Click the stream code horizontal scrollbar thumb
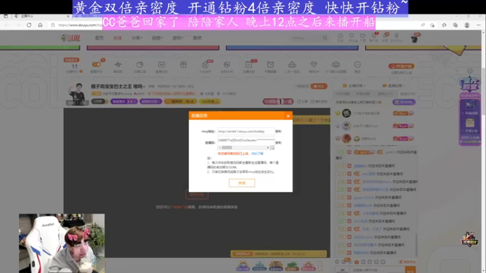This screenshot has height=273, width=486. (x=227, y=147)
